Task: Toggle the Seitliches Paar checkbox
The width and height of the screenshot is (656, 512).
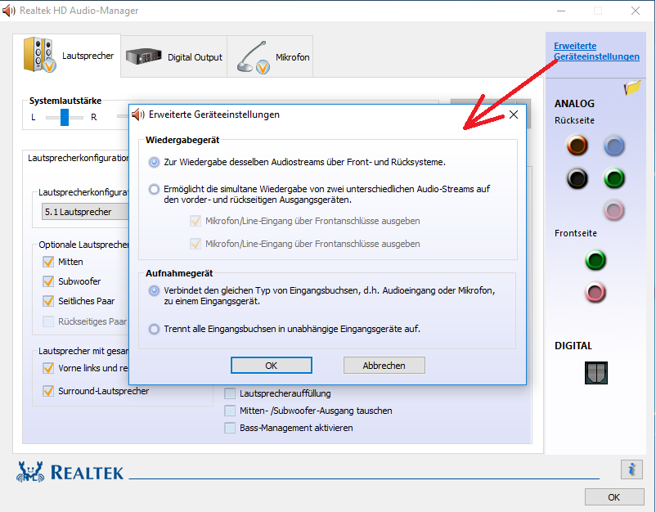Action: 48,301
